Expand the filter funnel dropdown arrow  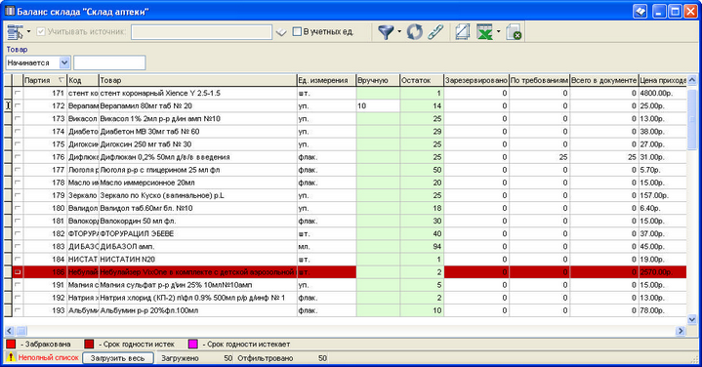pyautogui.click(x=399, y=32)
